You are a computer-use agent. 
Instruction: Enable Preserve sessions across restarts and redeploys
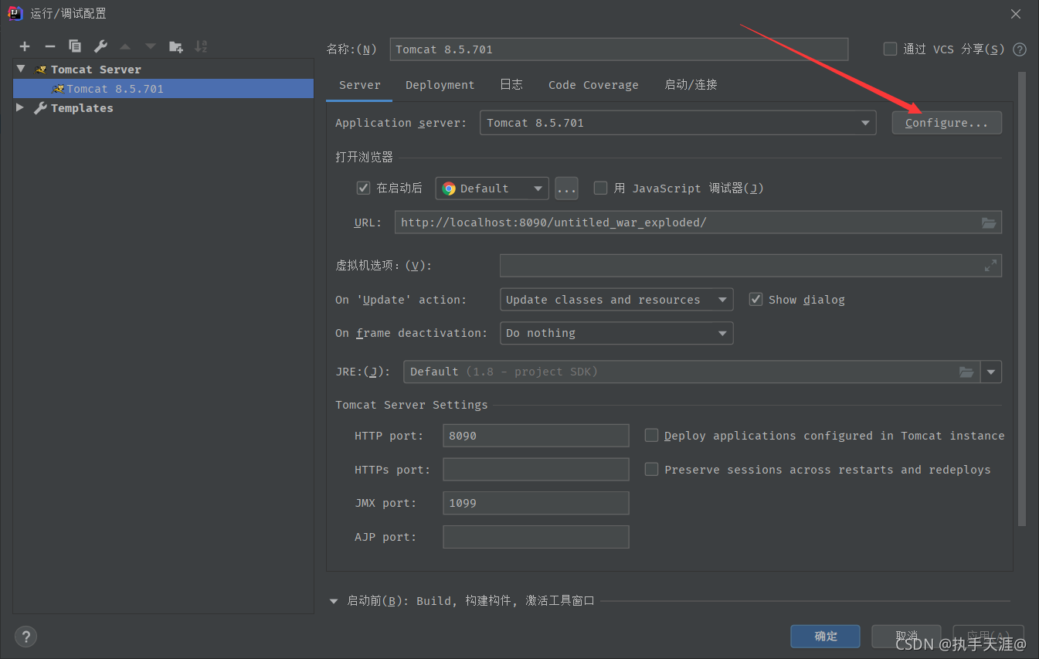(x=652, y=469)
